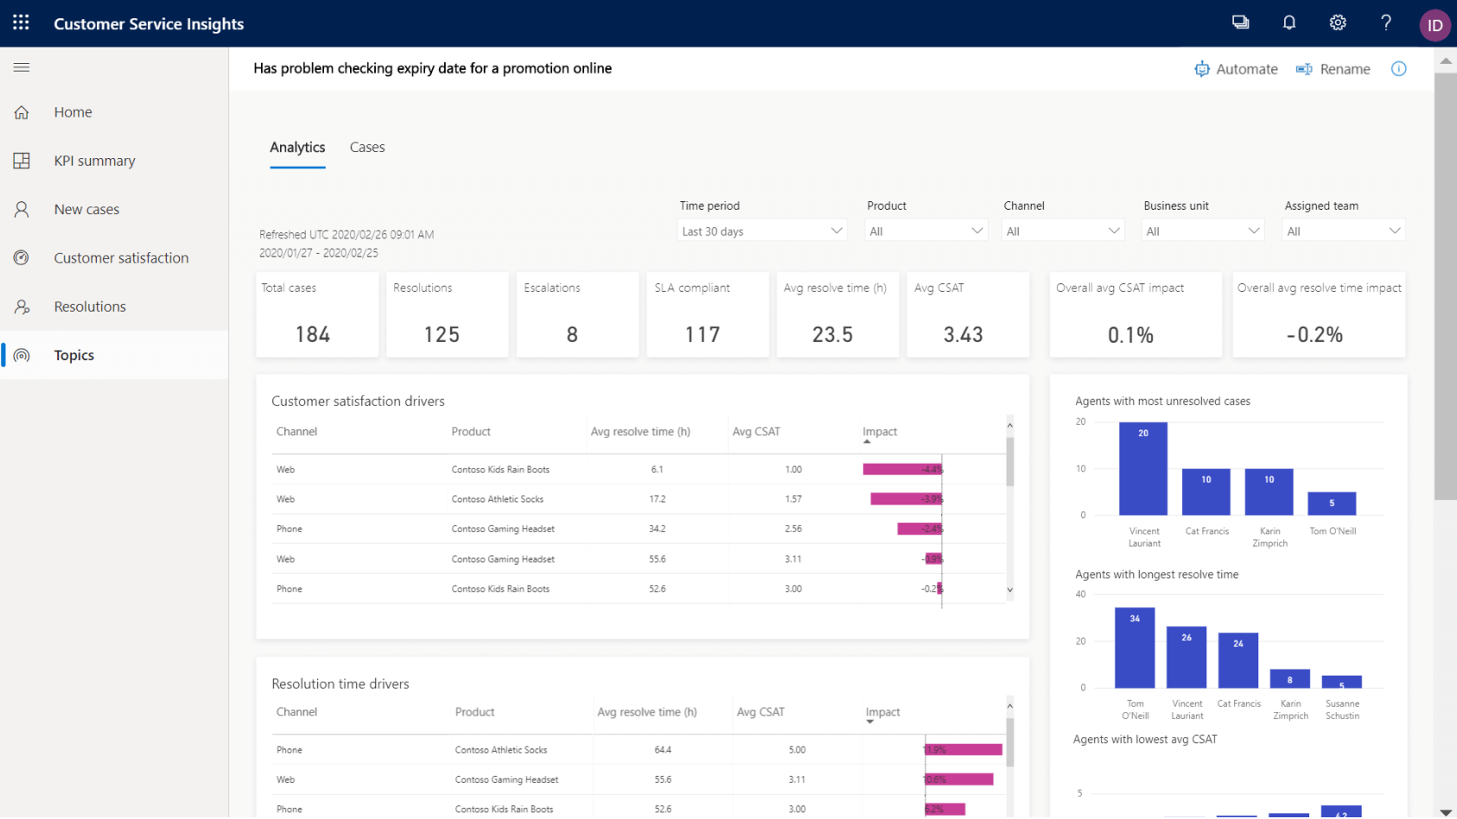This screenshot has width=1457, height=819.
Task: Switch to the Cases tab
Action: (x=367, y=148)
